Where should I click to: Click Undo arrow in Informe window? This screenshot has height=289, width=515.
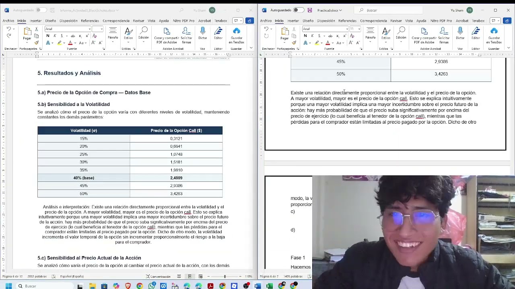pyautogui.click(x=9, y=29)
